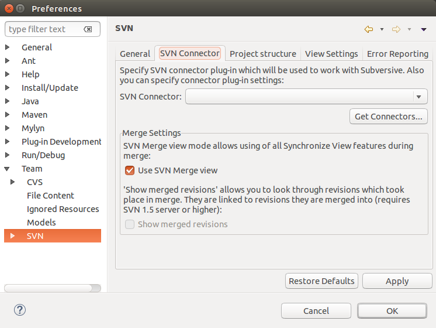Go forward using the yellow right arrow
The width and height of the screenshot is (436, 328).
click(x=396, y=29)
